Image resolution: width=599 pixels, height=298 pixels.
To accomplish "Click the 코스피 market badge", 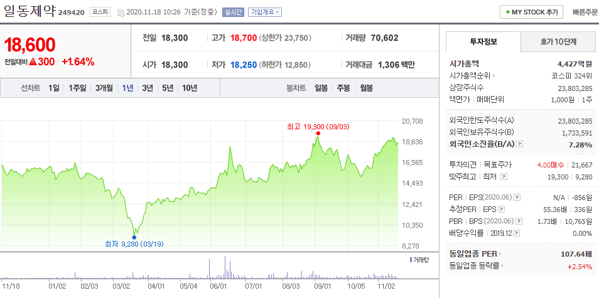I will (x=100, y=12).
